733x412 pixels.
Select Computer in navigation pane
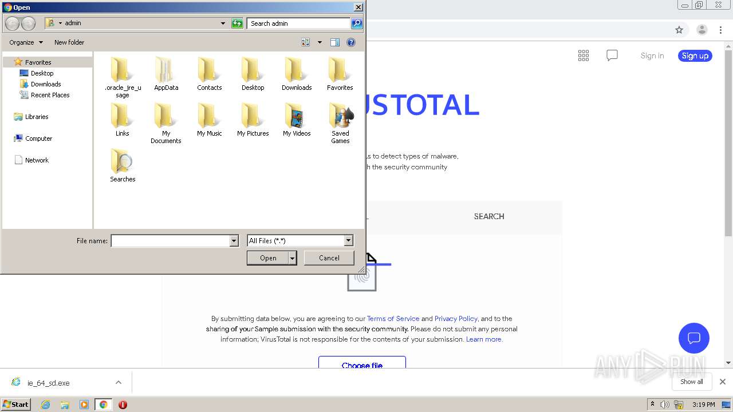tap(38, 138)
